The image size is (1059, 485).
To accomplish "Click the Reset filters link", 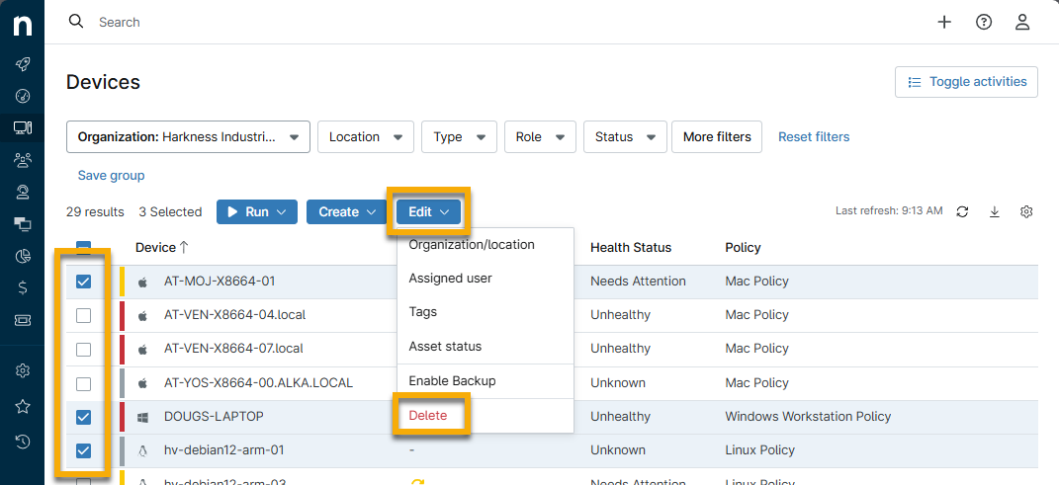I will click(813, 137).
